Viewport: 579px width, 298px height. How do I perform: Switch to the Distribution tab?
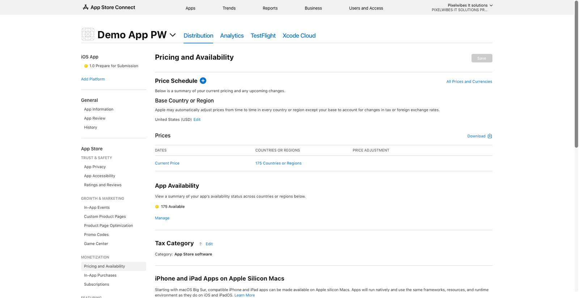pyautogui.click(x=198, y=35)
